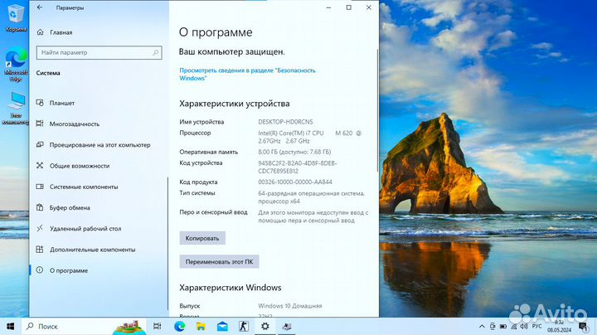Open Microsoft Edge desktop shortcut
The height and width of the screenshot is (335, 597).
click(x=16, y=66)
